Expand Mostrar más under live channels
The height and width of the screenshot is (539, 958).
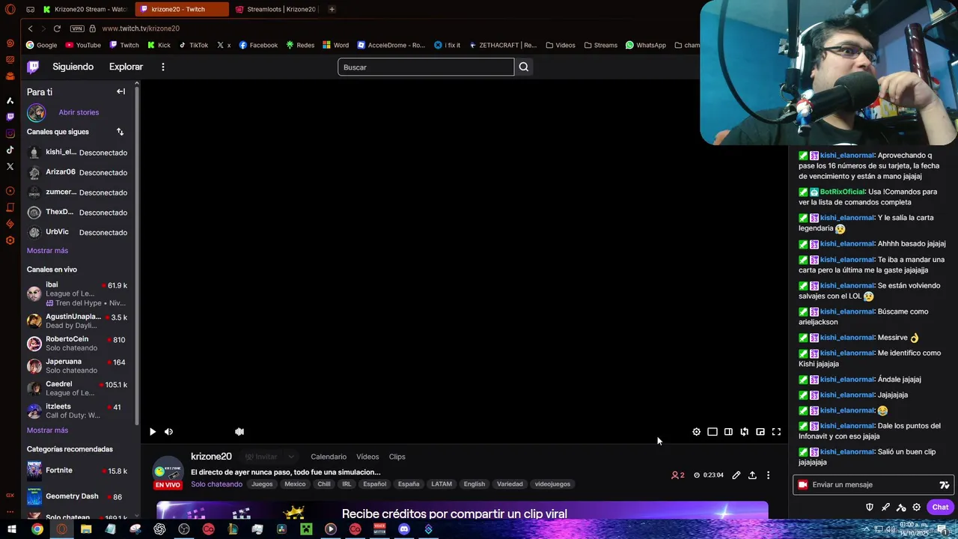click(47, 430)
